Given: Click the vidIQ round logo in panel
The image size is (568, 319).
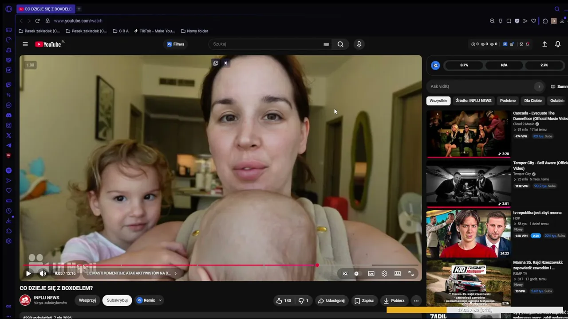Looking at the screenshot, I should pyautogui.click(x=435, y=65).
